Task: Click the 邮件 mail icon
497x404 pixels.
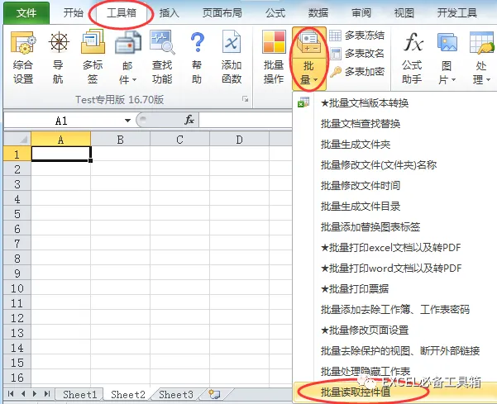Action: 128,44
